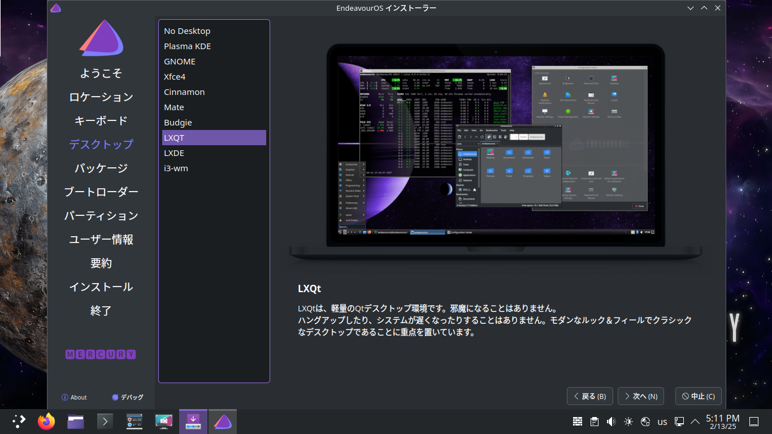Click the ようこそ step in sidebar
772x434 pixels.
[101, 73]
